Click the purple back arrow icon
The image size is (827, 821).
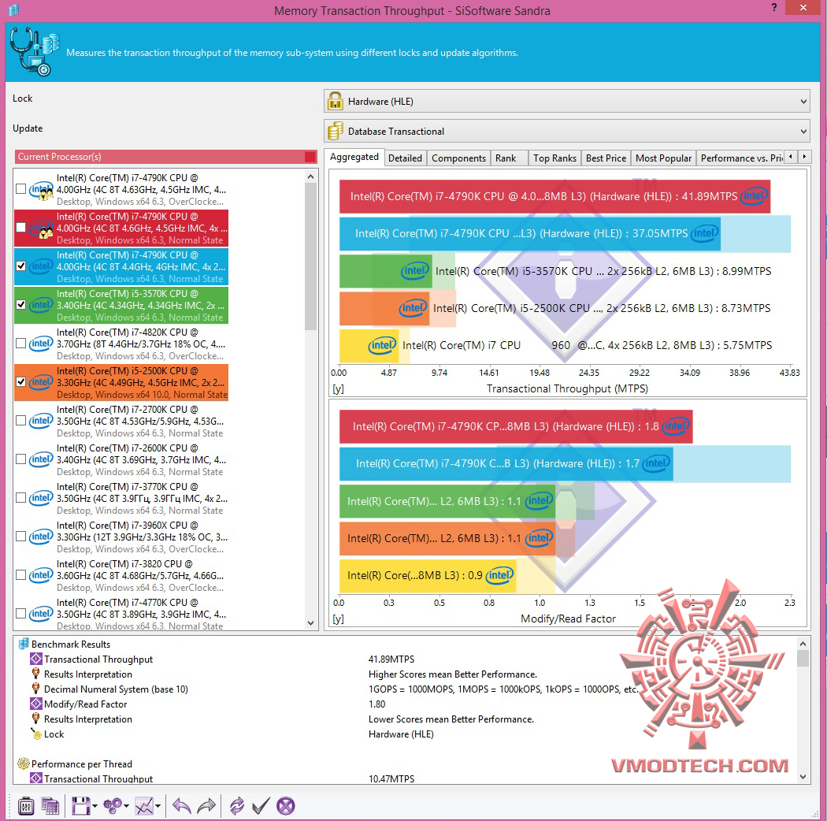[x=181, y=806]
